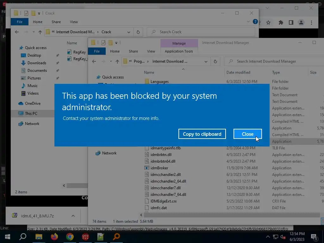Open Help icon in Crack window

coord(255,22)
